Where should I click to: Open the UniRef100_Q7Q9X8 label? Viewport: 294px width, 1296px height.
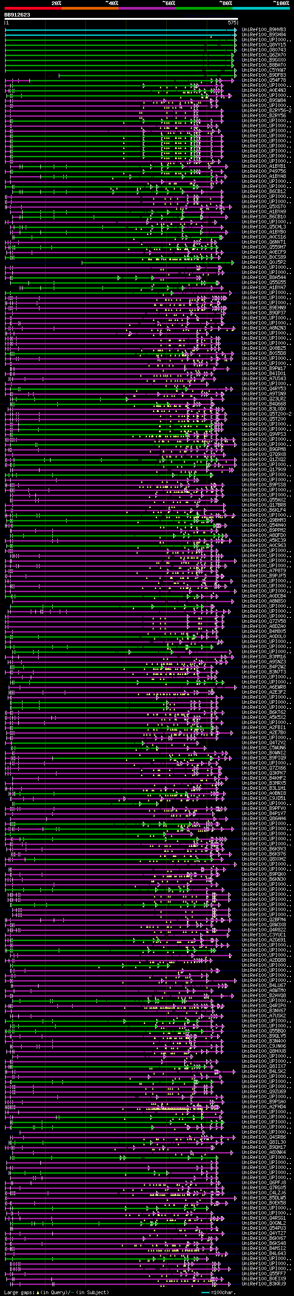264,454
